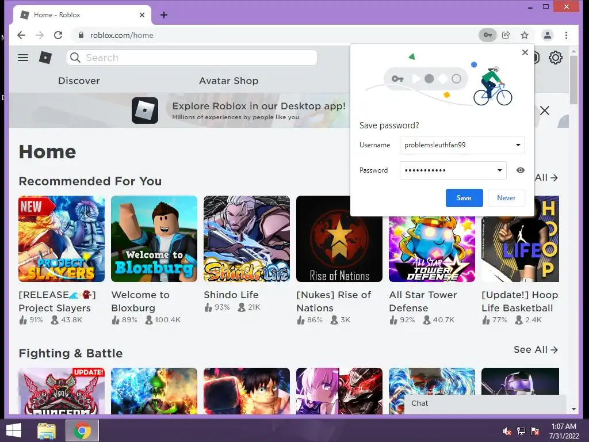Click the Save password button

464,198
